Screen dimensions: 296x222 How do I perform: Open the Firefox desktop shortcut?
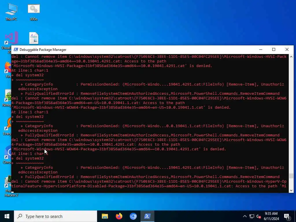point(8,70)
